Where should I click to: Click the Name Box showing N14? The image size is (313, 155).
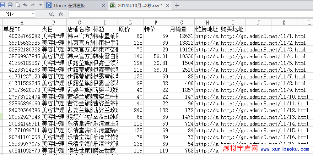click(x=16, y=14)
